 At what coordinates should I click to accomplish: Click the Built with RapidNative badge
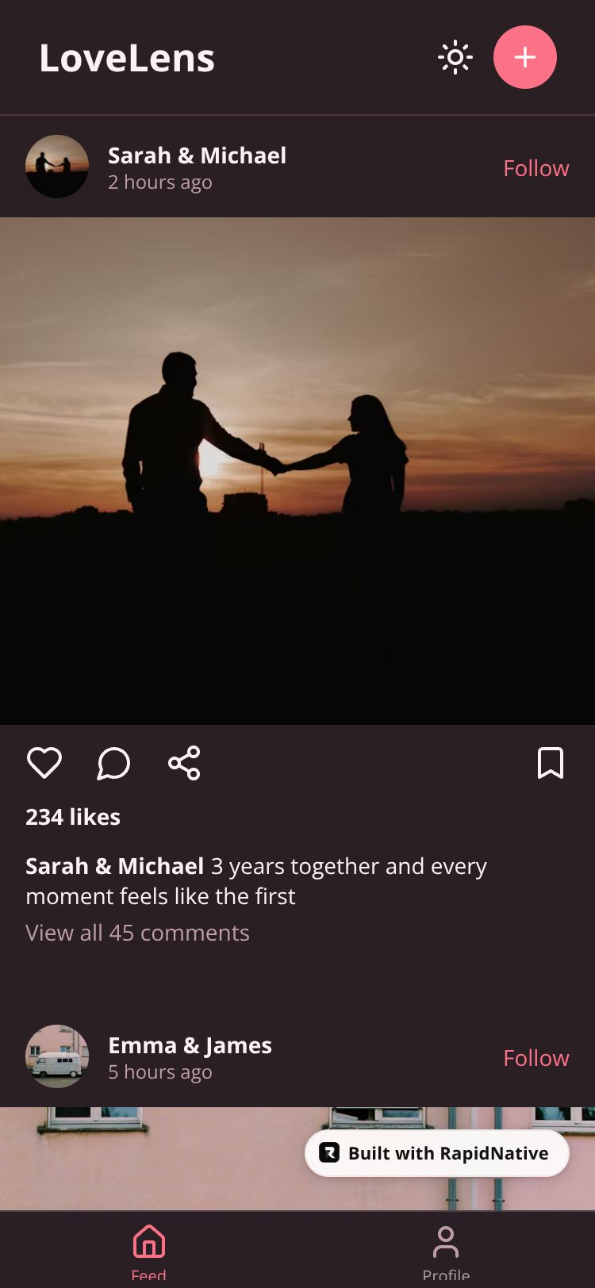[x=437, y=1153]
